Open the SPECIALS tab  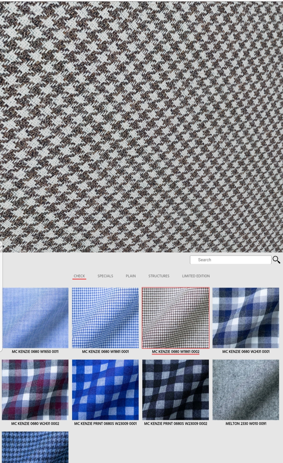pyautogui.click(x=105, y=276)
